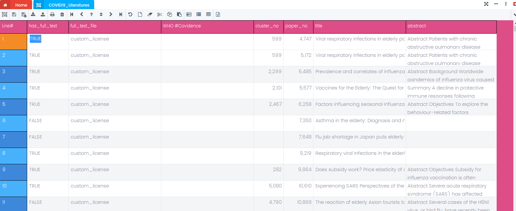The width and height of the screenshot is (516, 211).
Task: Click the Save floppy disk icon
Action: [x=14, y=14]
